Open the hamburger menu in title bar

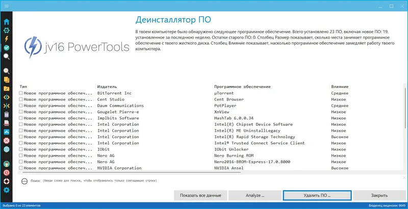pos(7,6)
